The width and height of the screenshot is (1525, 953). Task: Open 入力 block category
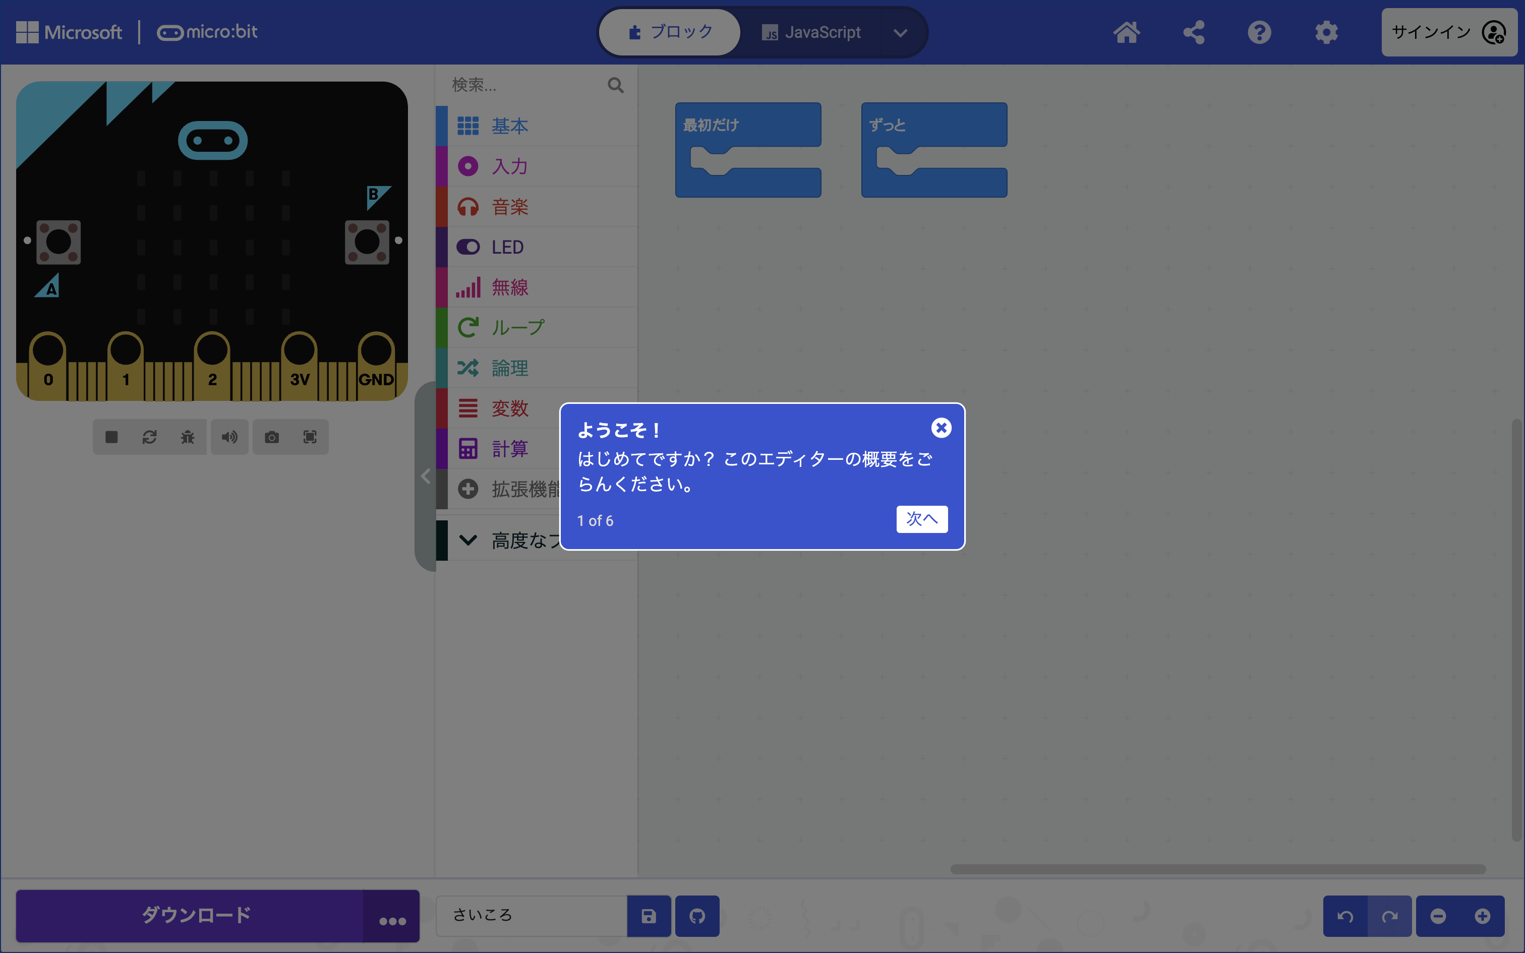[x=536, y=166]
